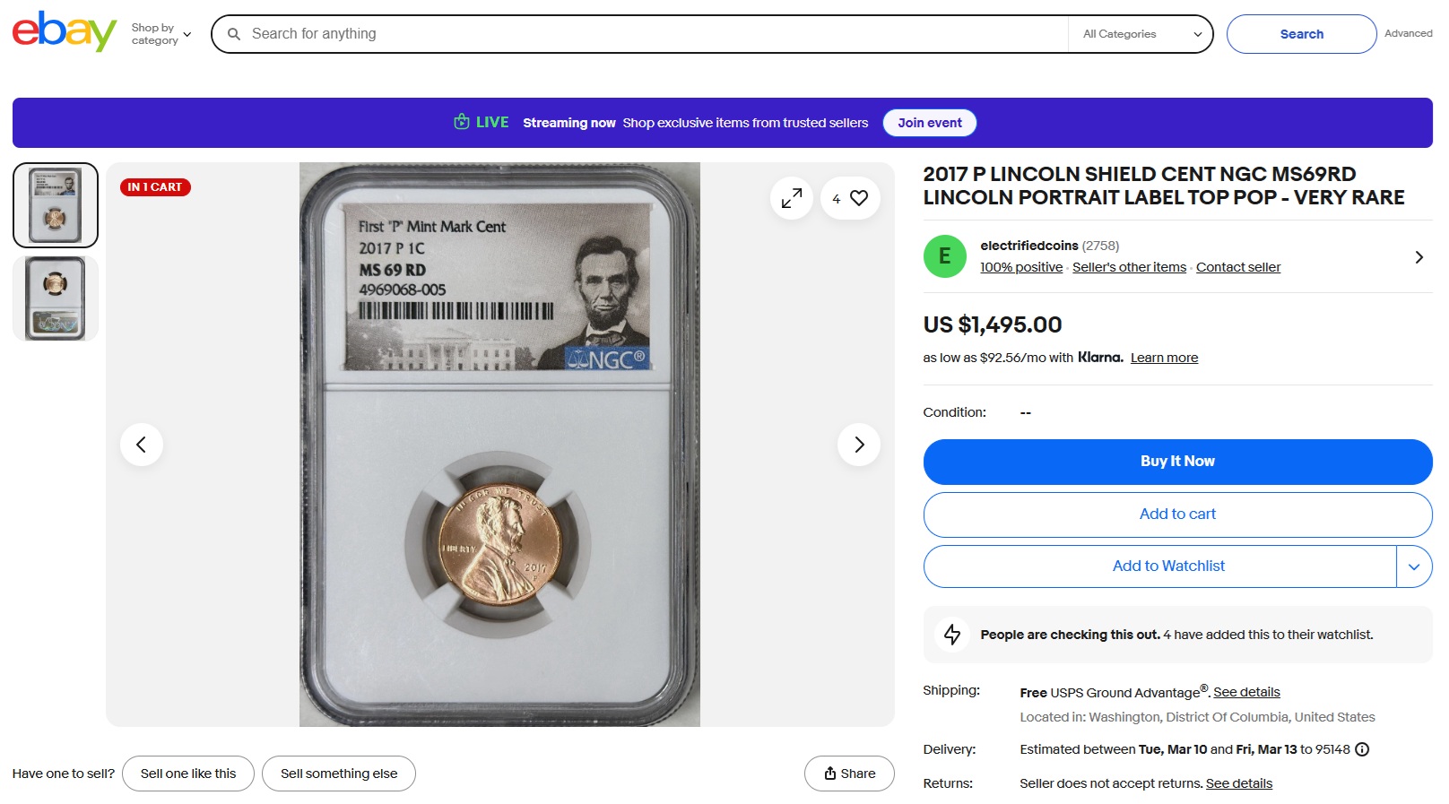The height and width of the screenshot is (804, 1449).
Task: Open the Shop by category dropdown
Action: [161, 34]
